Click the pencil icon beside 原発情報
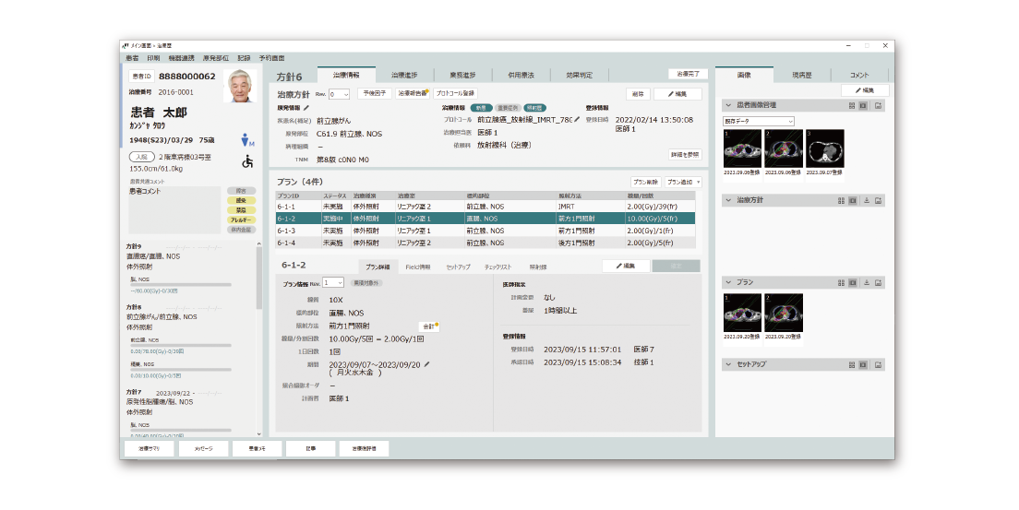This screenshot has width=1019, height=510. coord(307,108)
